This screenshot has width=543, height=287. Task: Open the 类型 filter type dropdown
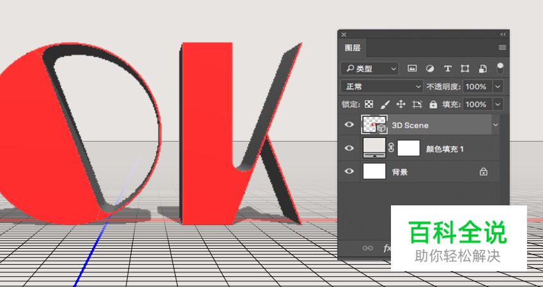pyautogui.click(x=370, y=68)
